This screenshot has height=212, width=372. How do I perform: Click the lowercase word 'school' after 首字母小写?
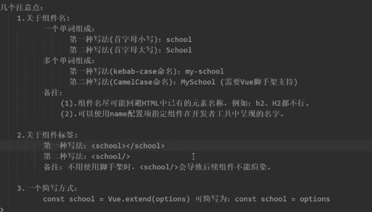click(179, 40)
